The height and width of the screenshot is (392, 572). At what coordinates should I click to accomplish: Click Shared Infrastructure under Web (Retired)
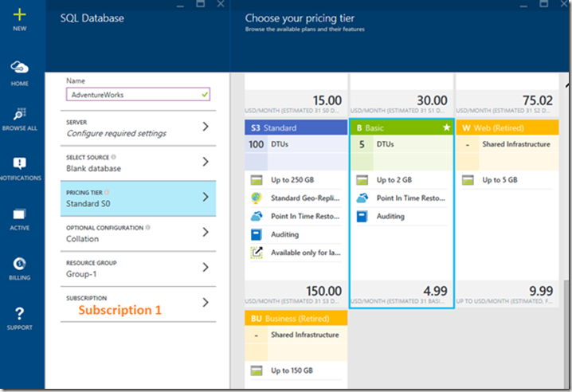(515, 144)
